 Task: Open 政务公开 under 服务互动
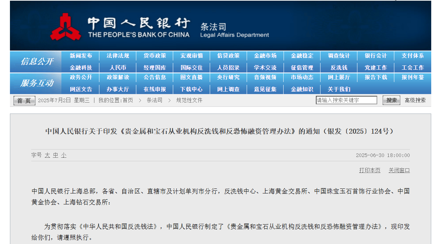[x=81, y=77]
